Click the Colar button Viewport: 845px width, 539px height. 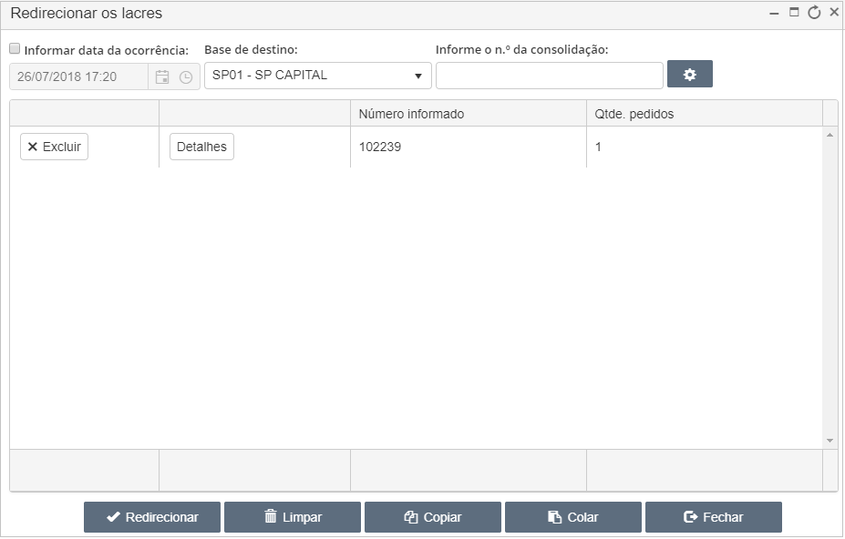(x=573, y=517)
